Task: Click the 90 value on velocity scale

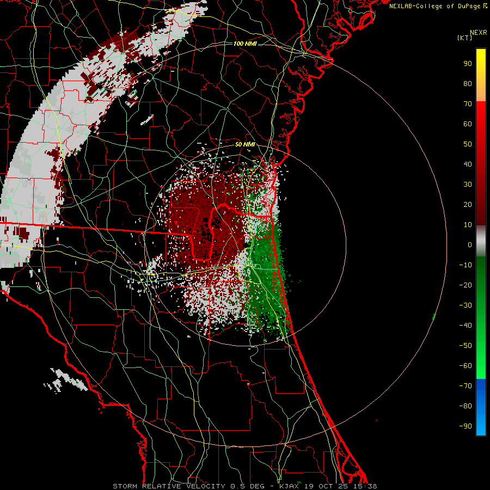Action: [468, 64]
